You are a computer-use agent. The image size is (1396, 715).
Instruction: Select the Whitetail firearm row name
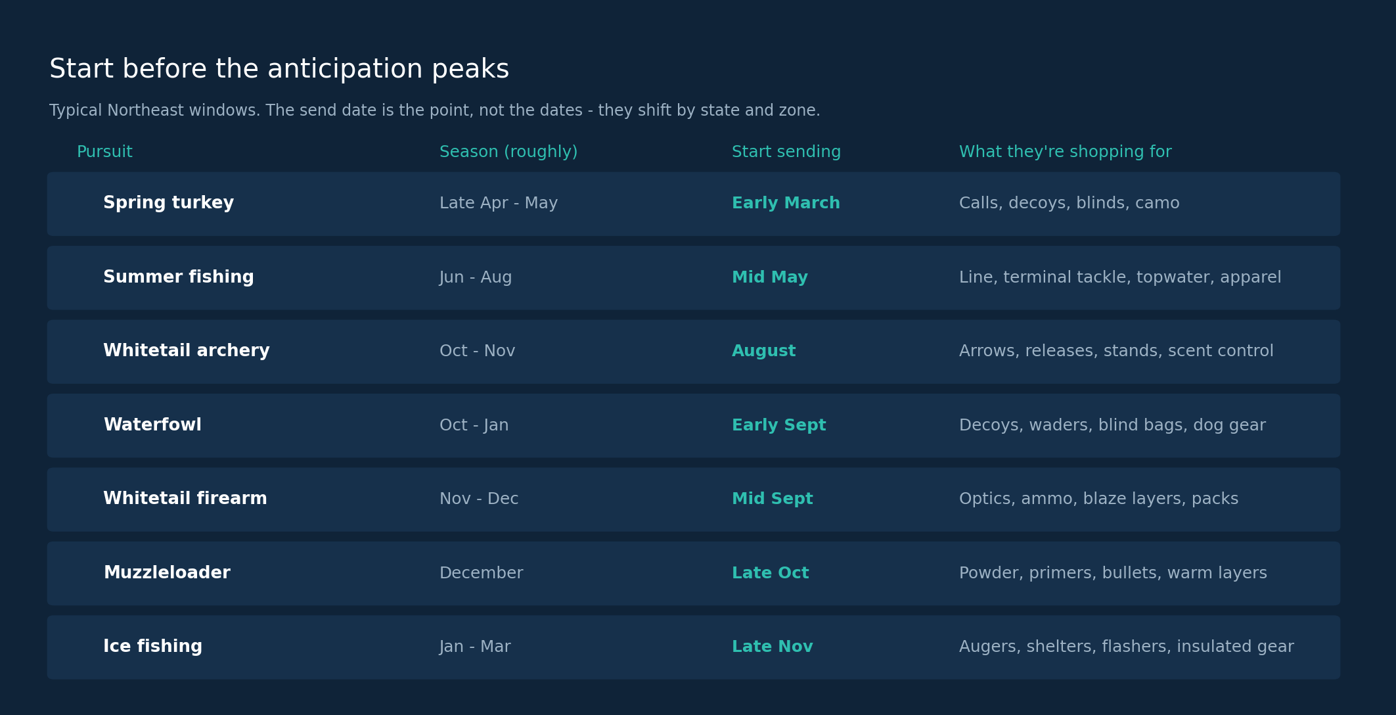click(x=185, y=499)
